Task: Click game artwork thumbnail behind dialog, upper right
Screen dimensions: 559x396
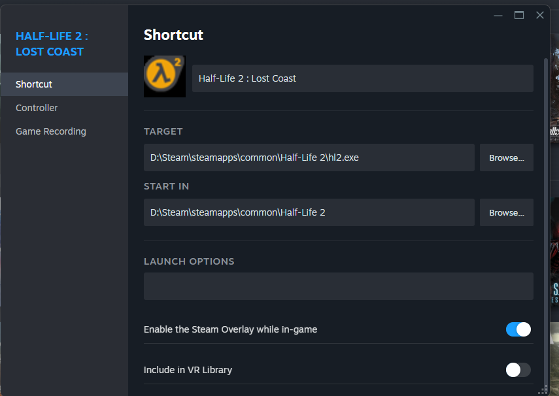Action: (x=554, y=98)
